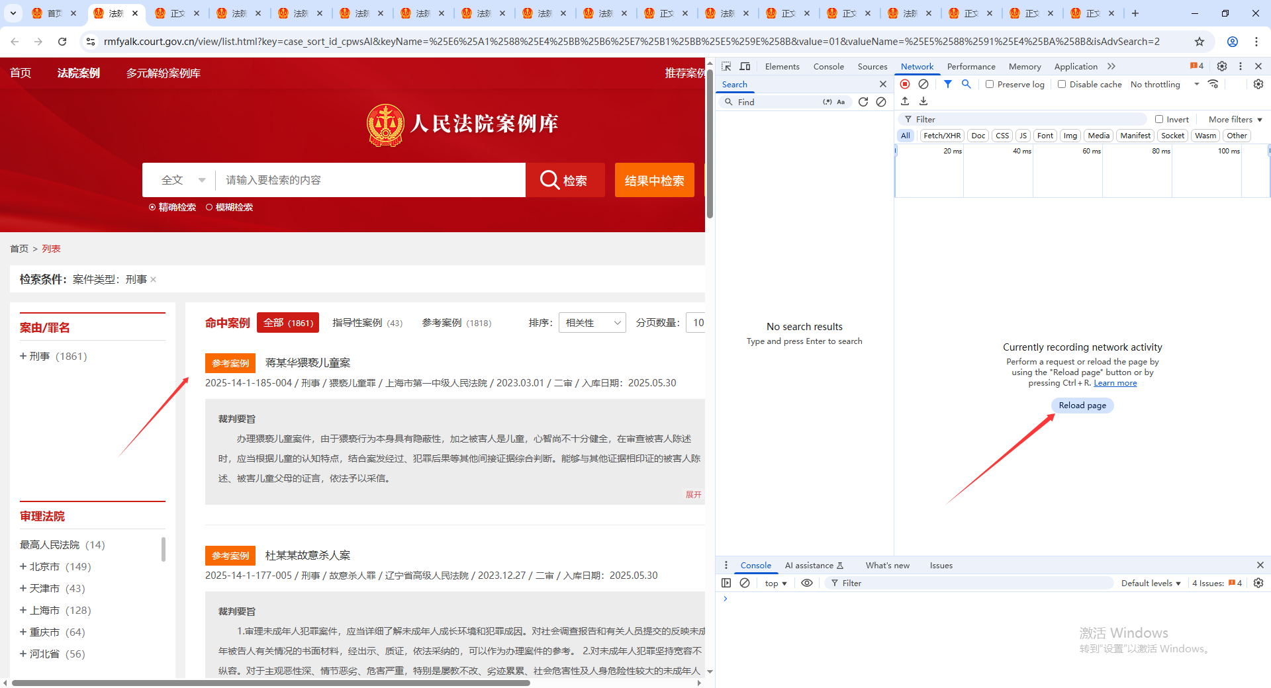The height and width of the screenshot is (688, 1271).
Task: Open console settings gear
Action: 1258,583
